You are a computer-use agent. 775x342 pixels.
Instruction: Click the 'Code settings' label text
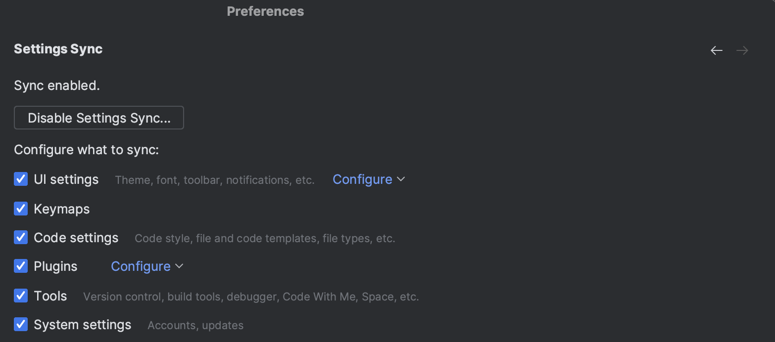click(x=76, y=238)
